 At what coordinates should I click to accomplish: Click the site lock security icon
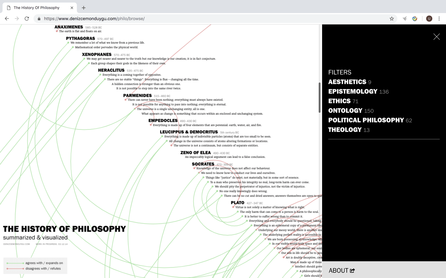(x=39, y=19)
